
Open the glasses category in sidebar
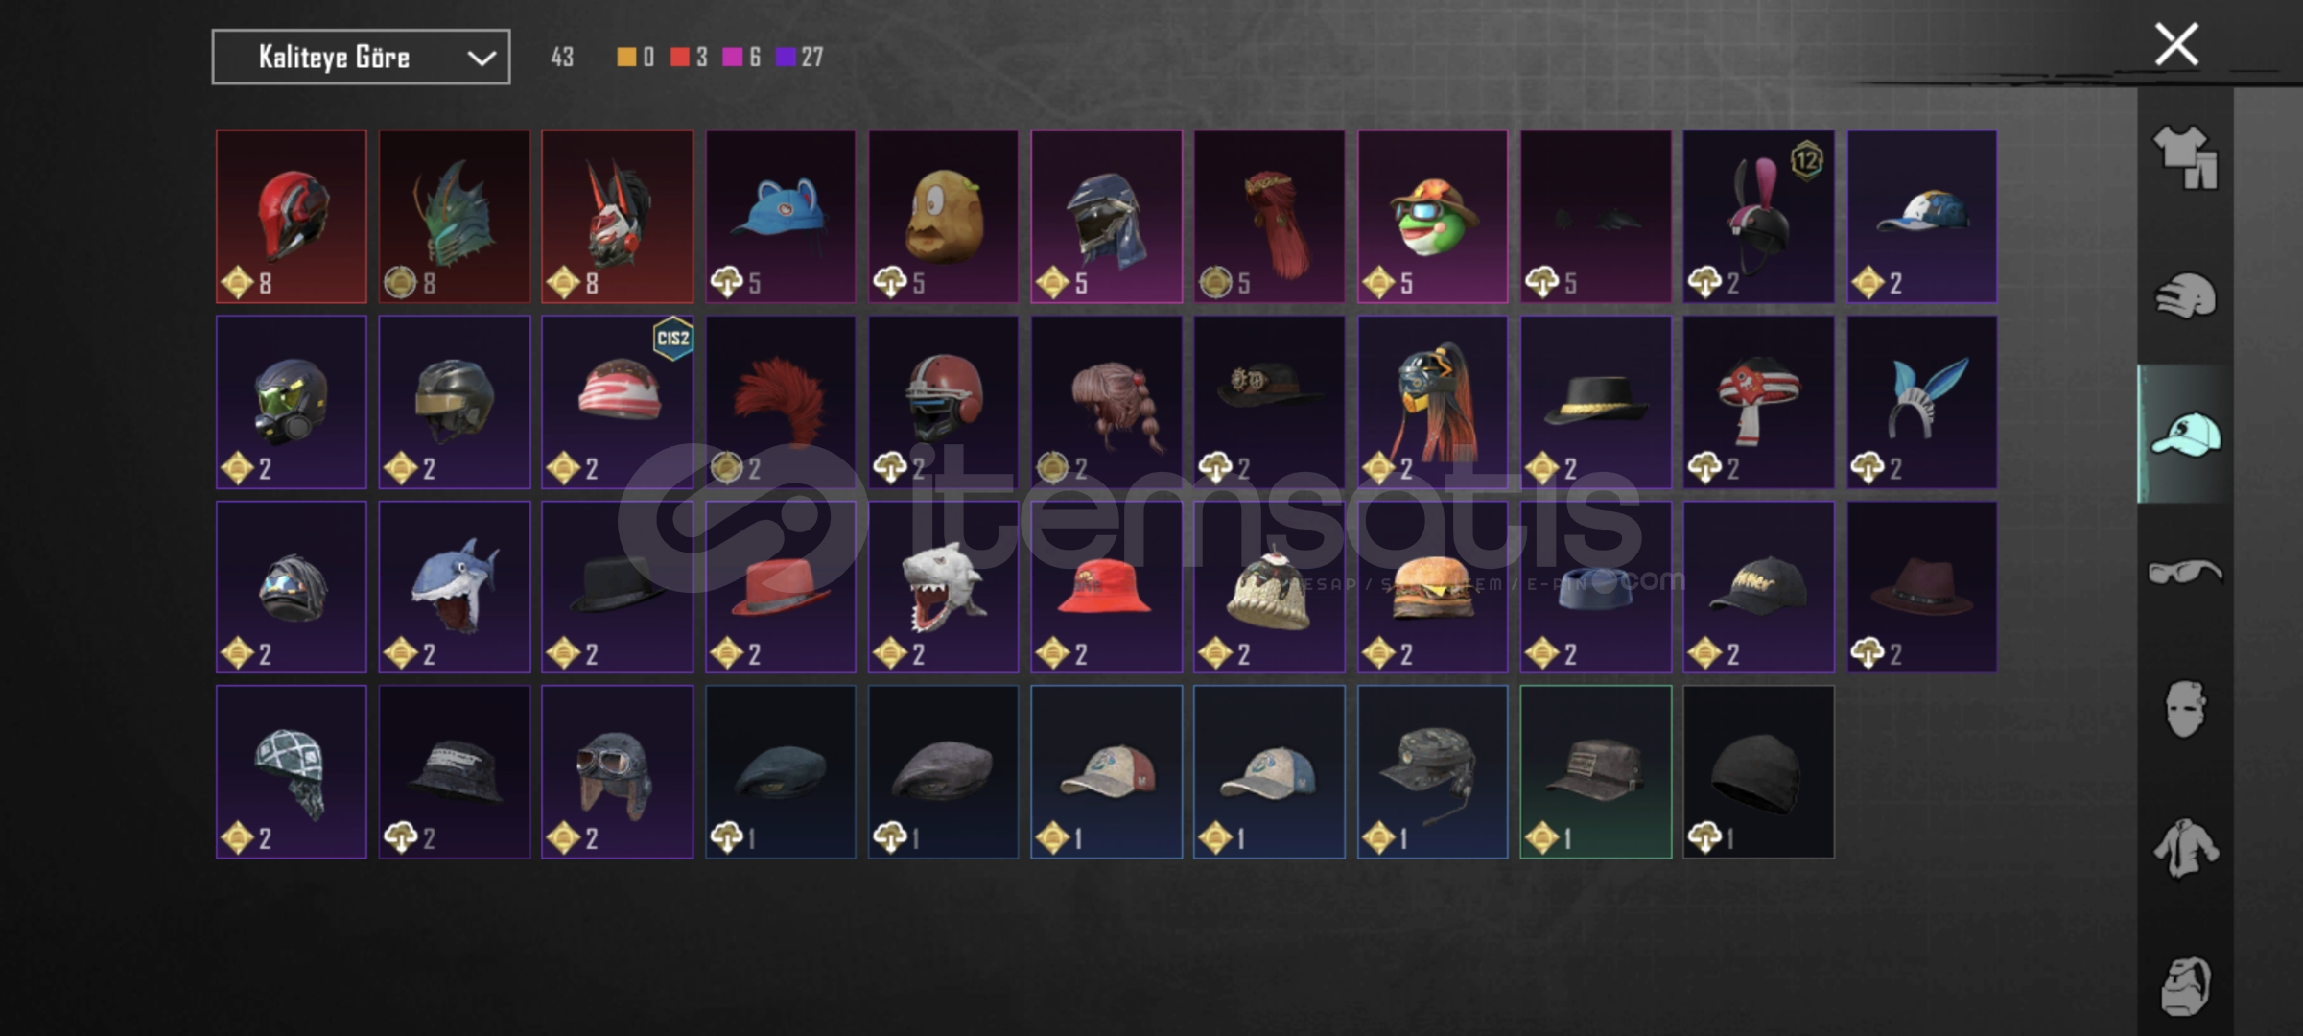pos(2185,573)
